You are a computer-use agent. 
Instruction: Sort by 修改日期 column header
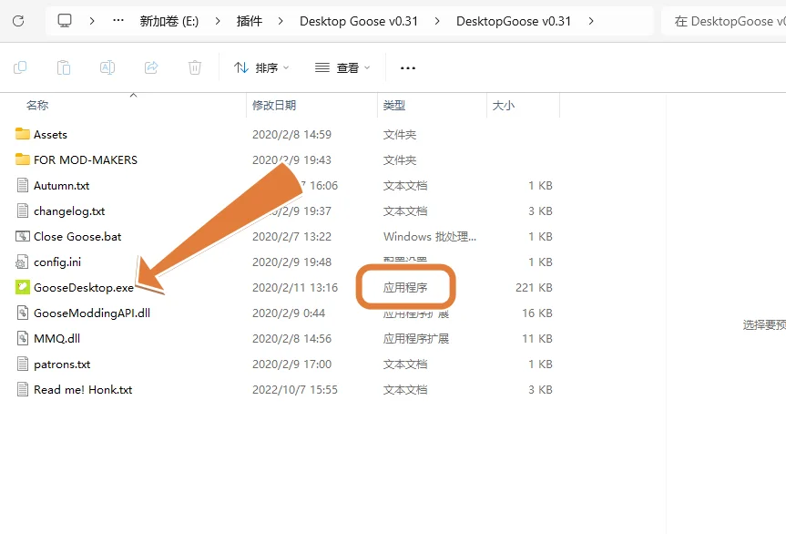(274, 106)
